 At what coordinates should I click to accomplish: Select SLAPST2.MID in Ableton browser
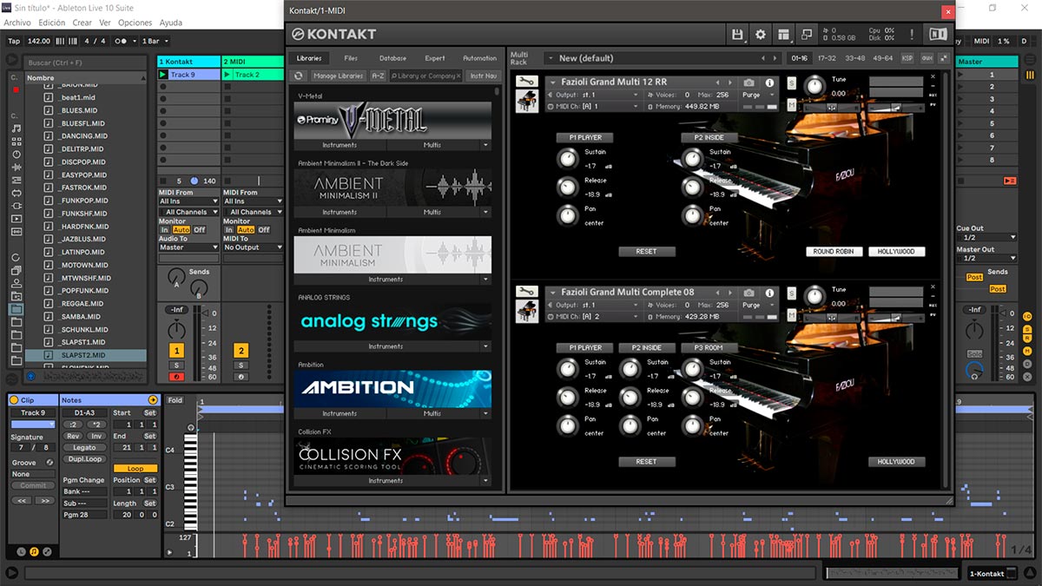pos(85,356)
